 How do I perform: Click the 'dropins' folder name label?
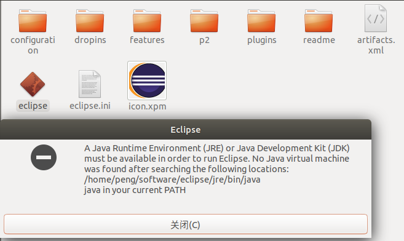(x=90, y=40)
